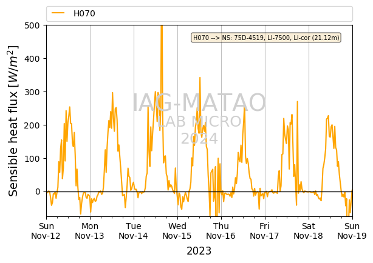Image resolution: width=373 pixels, height=263 pixels.
Task: Click the H070 sensor annotation box
Action: point(266,38)
